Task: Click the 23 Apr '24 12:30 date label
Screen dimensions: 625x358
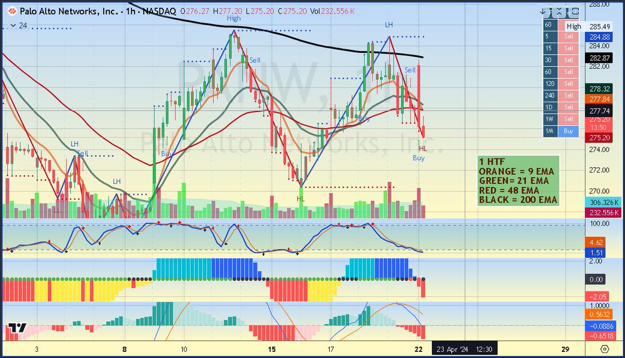Action: click(464, 349)
